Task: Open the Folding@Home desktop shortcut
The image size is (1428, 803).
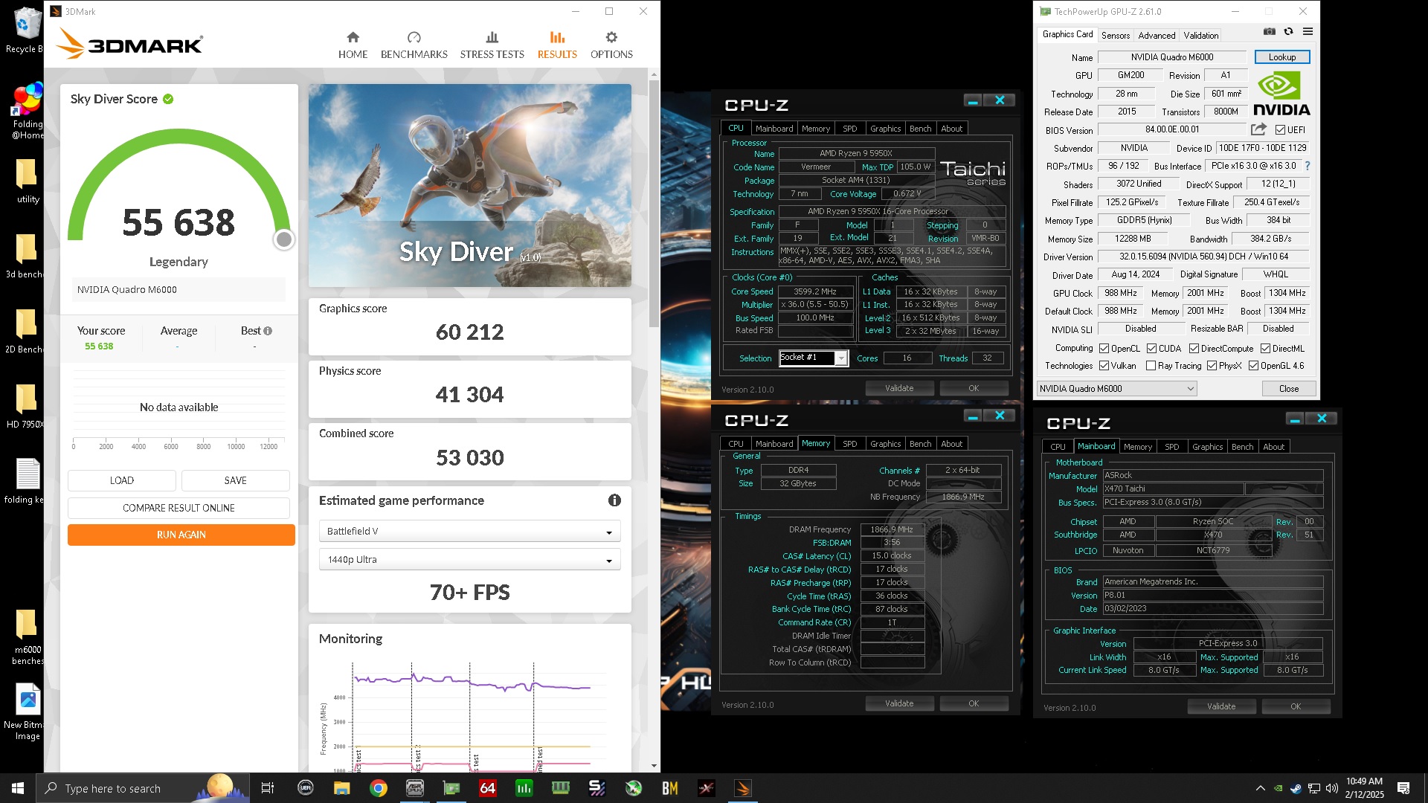Action: (28, 112)
